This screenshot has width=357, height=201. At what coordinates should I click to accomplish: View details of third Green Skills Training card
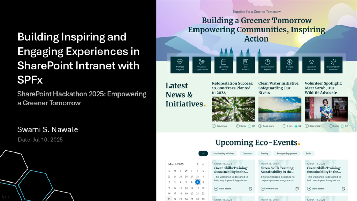pos(316,189)
